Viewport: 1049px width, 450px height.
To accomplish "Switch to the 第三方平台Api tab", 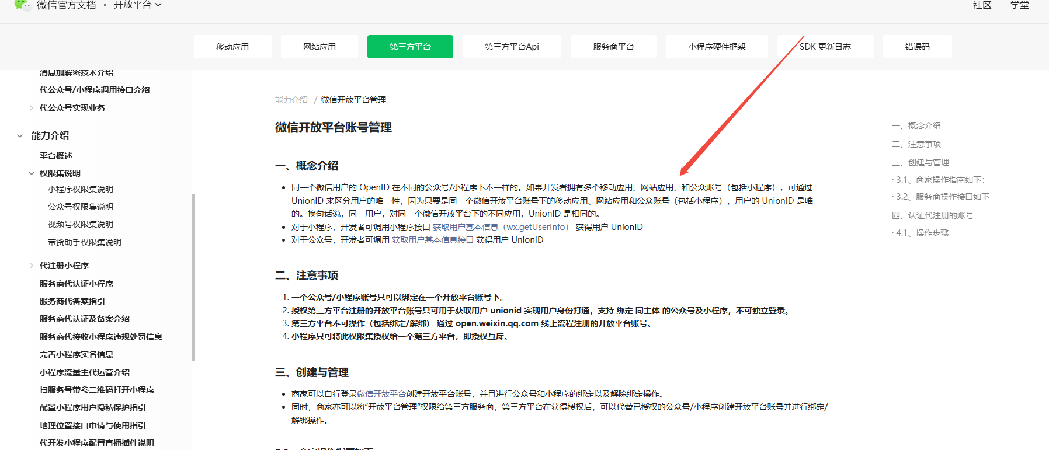I will tap(512, 47).
